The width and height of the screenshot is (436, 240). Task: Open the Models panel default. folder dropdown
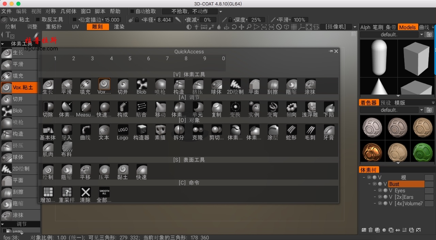(x=422, y=34)
